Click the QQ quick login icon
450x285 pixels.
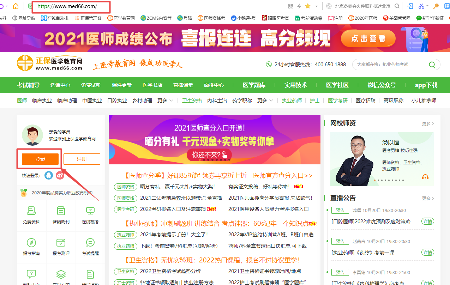(49, 175)
